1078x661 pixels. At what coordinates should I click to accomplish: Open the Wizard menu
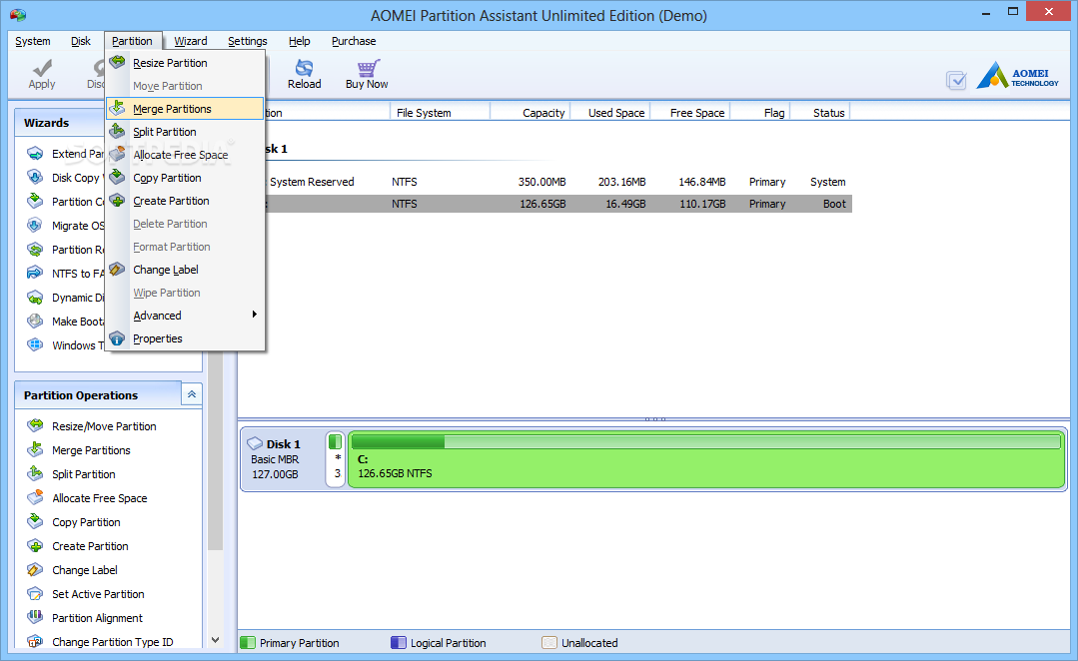[x=191, y=41]
